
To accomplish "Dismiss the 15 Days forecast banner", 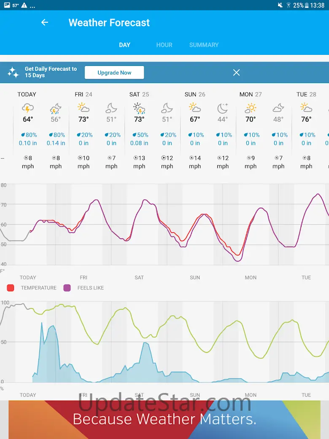I will (236, 73).
